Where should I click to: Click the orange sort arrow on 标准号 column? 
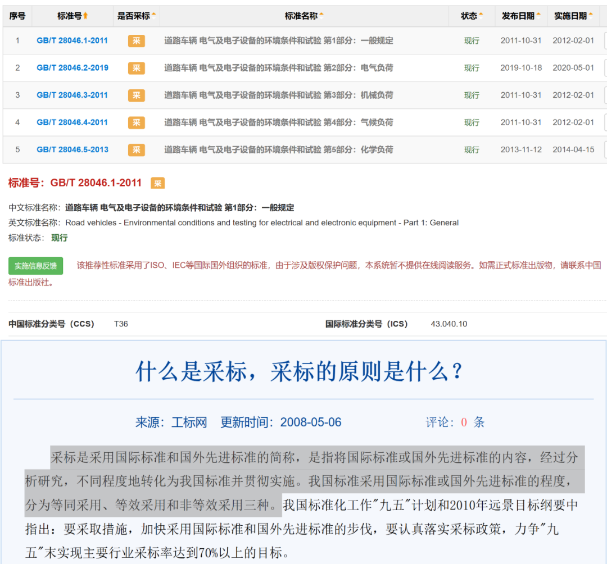pyautogui.click(x=87, y=16)
